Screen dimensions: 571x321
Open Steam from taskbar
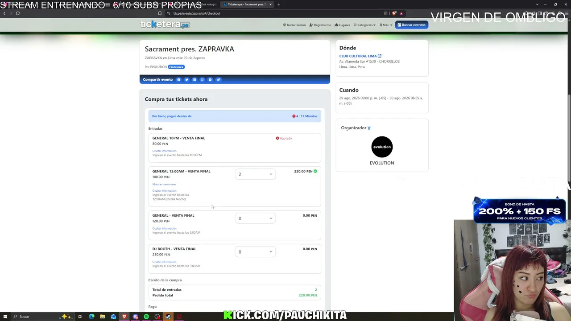168,317
